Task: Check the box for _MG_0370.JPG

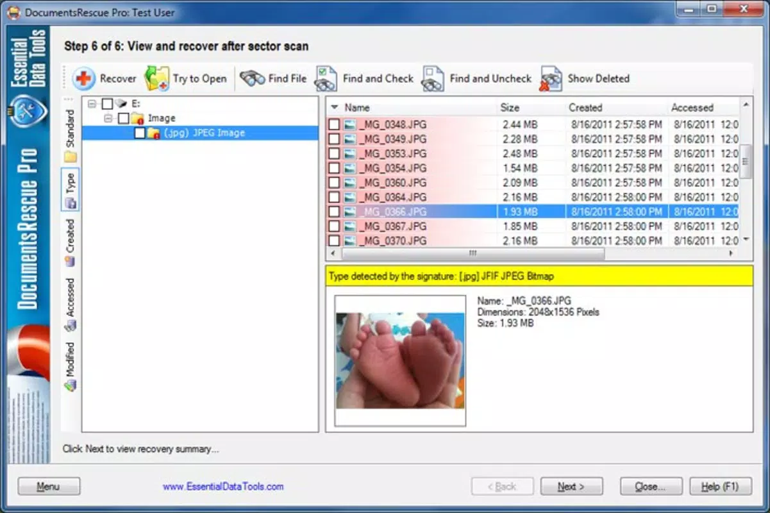Action: pos(334,241)
